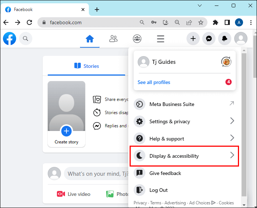257x208 pixels.
Task: Click the question mark help icon
Action: click(x=140, y=139)
